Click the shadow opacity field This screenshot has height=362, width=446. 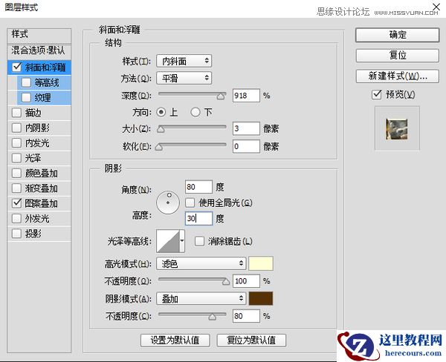(x=246, y=316)
